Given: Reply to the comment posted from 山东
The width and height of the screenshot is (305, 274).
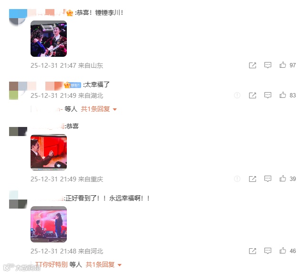Looking at the screenshot, I should 268,65.
